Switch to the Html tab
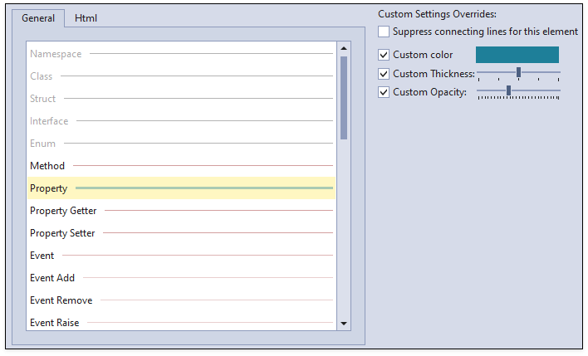The image size is (588, 356). coord(86,18)
